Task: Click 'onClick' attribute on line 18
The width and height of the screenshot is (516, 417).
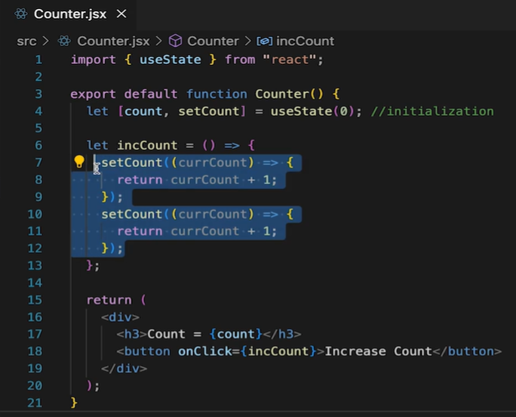Action: [x=204, y=351]
